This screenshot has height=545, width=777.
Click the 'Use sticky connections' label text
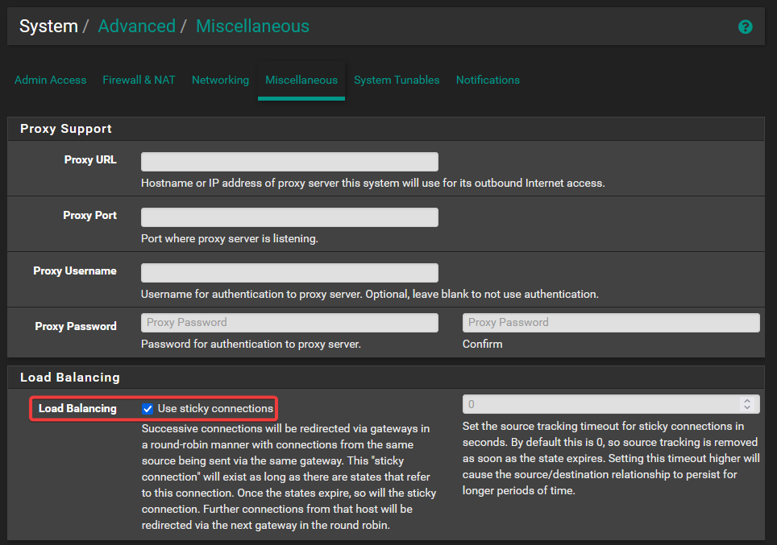point(215,409)
